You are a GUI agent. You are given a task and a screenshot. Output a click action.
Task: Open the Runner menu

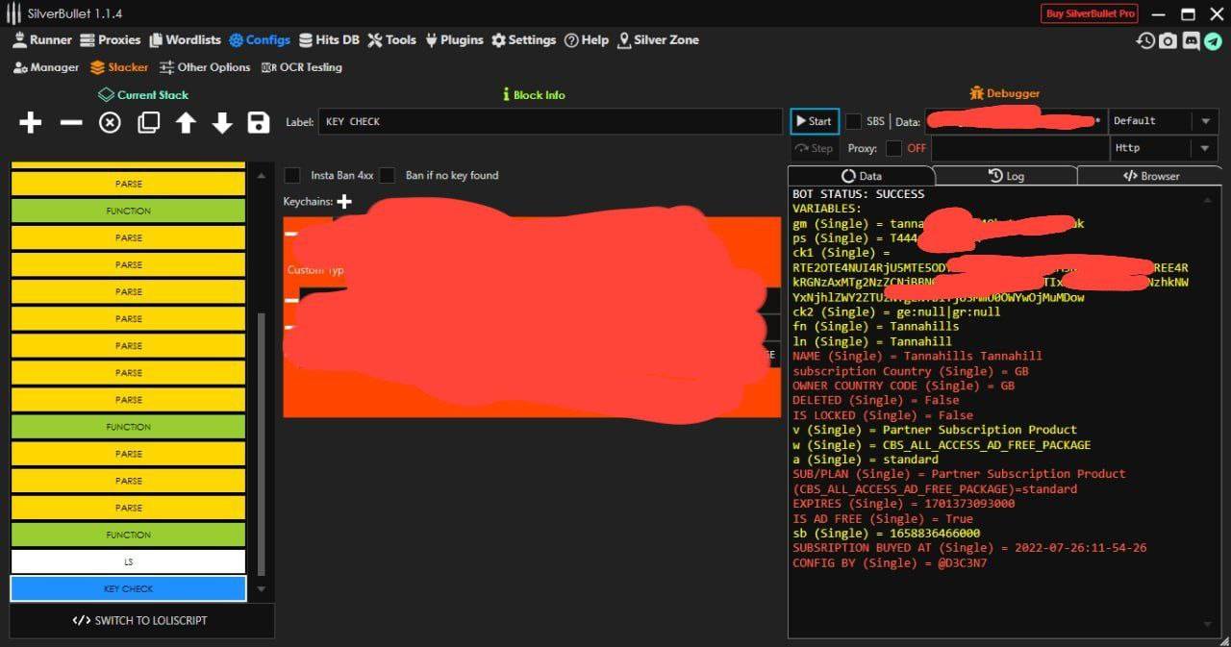(42, 40)
